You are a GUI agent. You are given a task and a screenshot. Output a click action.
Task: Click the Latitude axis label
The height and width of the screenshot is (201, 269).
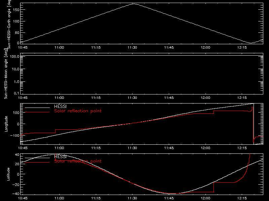8,174
